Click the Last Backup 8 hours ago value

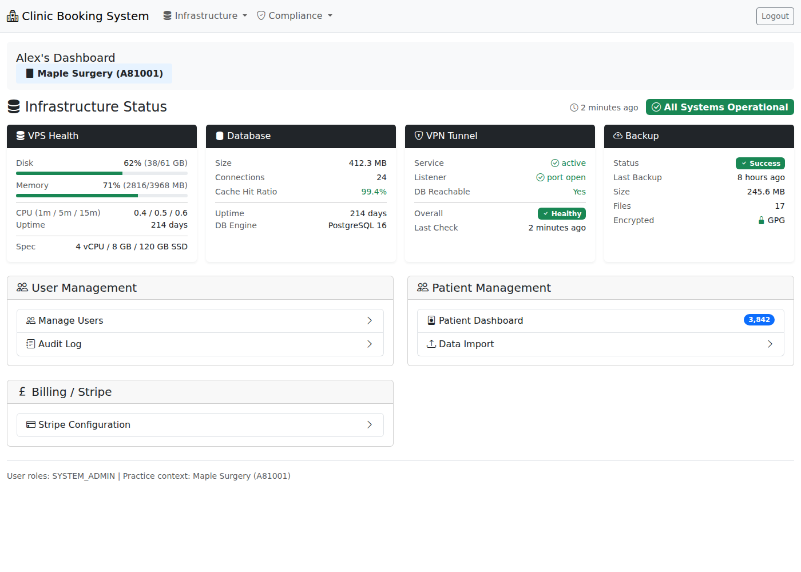[x=761, y=177]
